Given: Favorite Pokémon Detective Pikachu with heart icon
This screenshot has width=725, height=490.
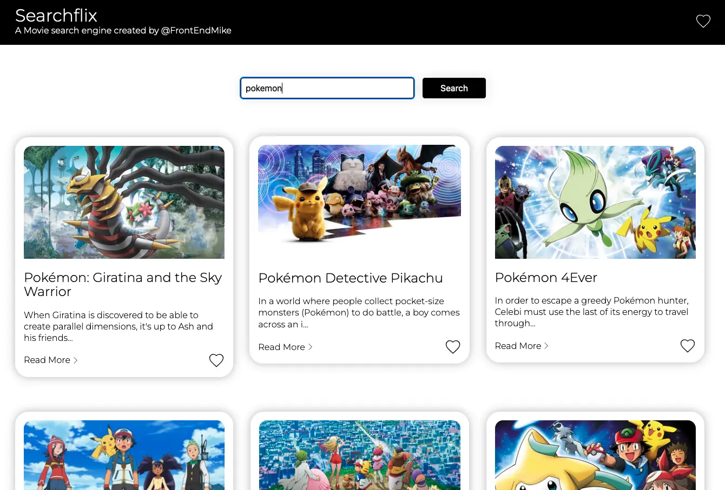Looking at the screenshot, I should click(453, 347).
